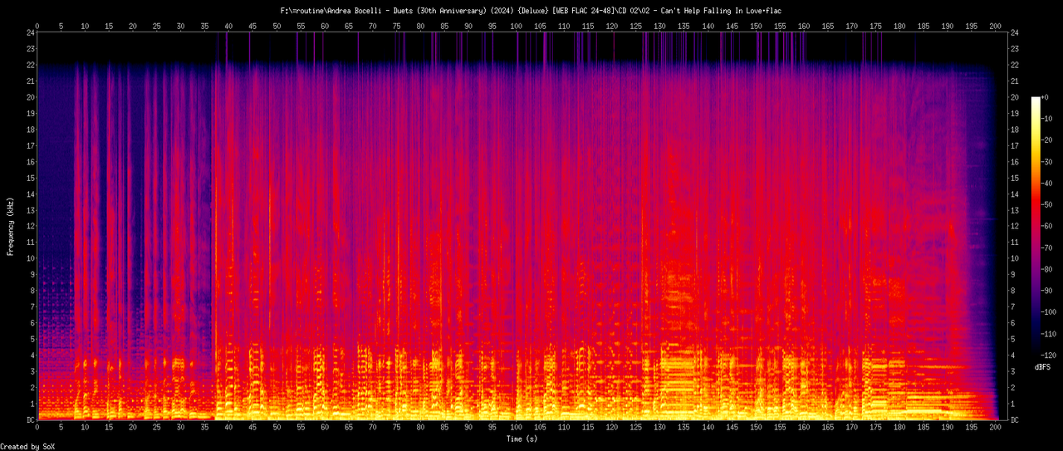Click the '-30' label on the color scale
Viewport: 1063px width, 451px height.
[1046, 161]
